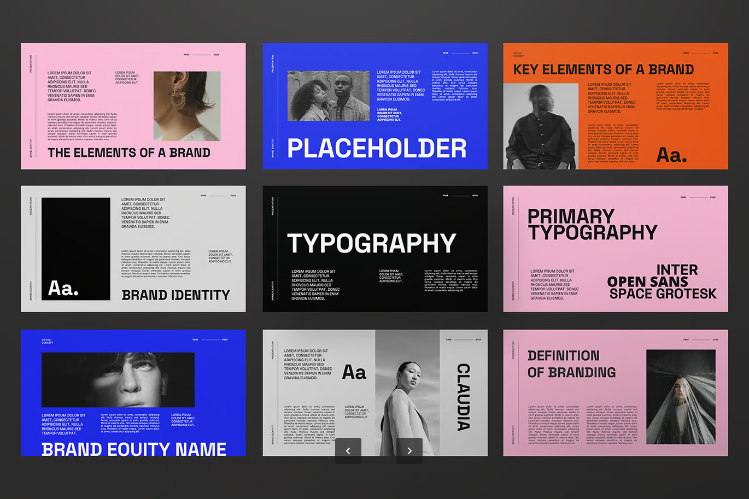Click the woman with gold earring photo
The image size is (749, 499).
[x=187, y=106]
